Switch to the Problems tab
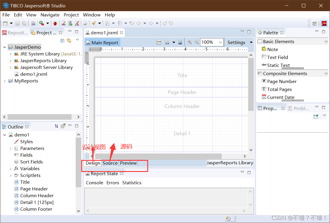 [x=298, y=108]
